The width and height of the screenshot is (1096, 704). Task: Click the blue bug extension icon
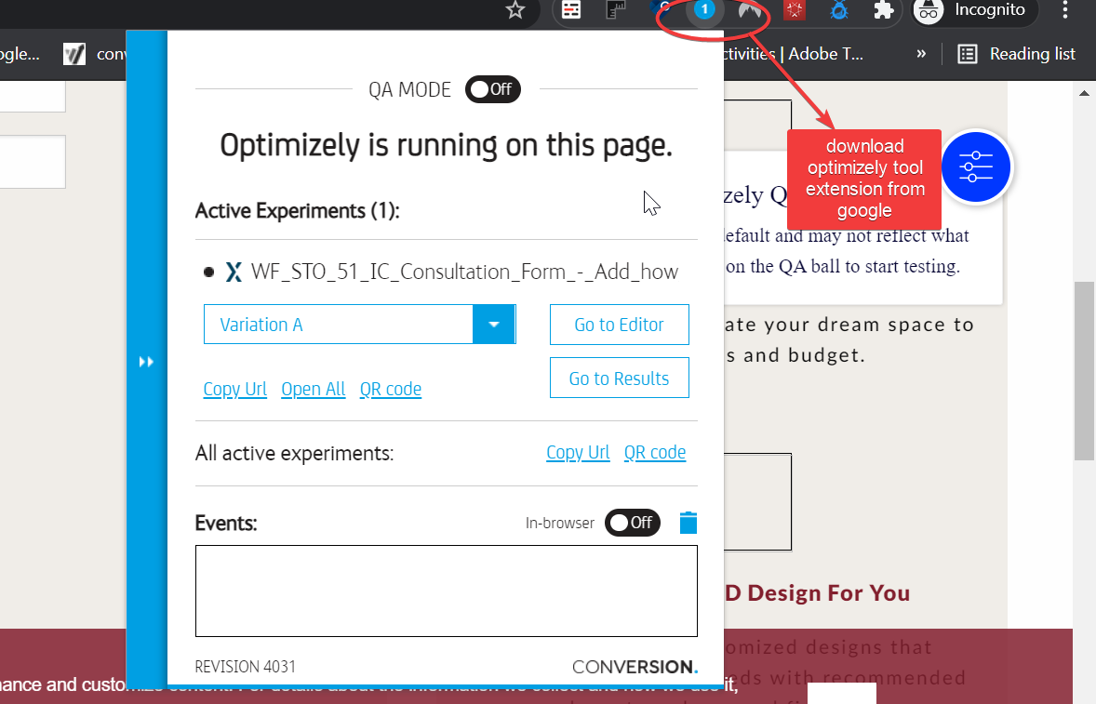[x=839, y=10]
